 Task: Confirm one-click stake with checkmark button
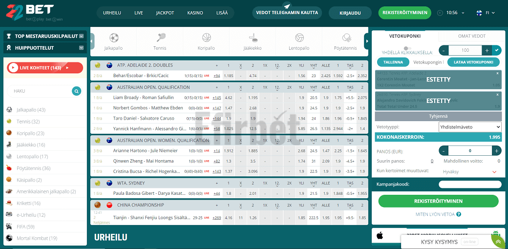coord(496,50)
